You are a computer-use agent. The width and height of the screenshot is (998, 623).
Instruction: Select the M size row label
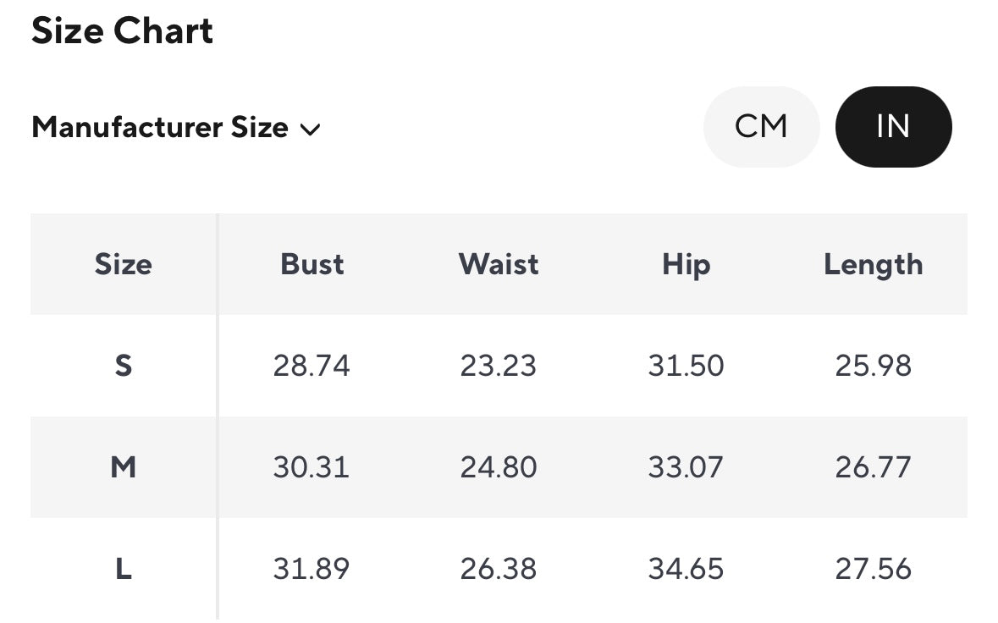tap(124, 466)
